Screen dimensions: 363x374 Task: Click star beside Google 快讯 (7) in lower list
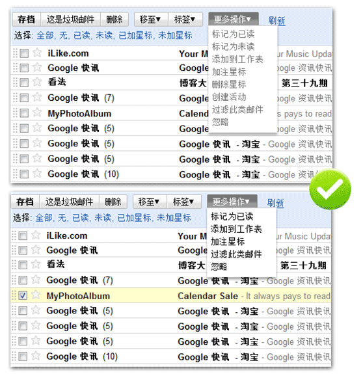(x=36, y=280)
